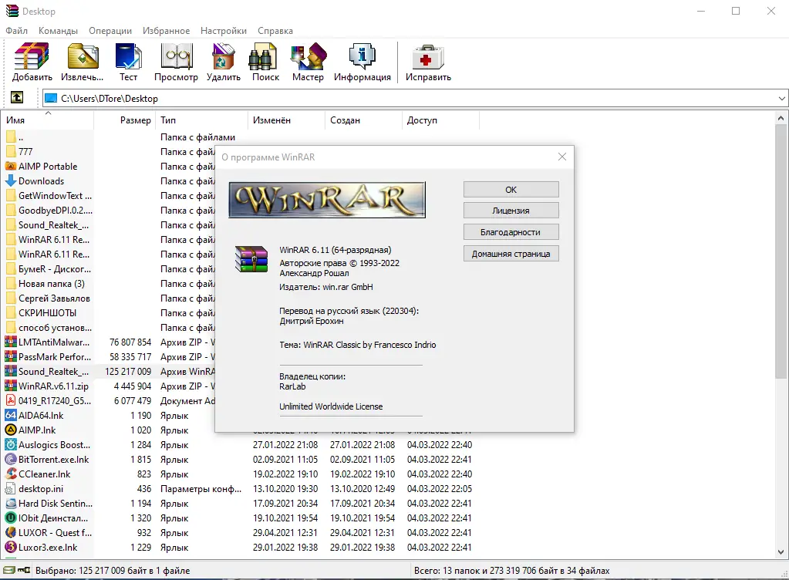The width and height of the screenshot is (789, 580).
Task: Click the Лицензия button
Action: click(x=511, y=211)
